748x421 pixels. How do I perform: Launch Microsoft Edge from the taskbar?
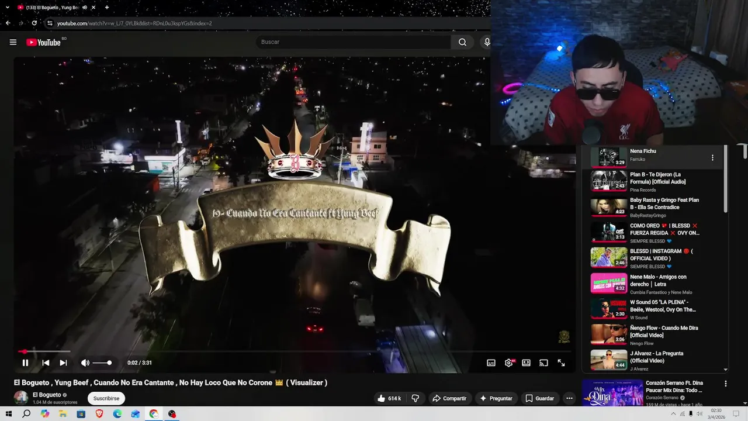pyautogui.click(x=117, y=414)
